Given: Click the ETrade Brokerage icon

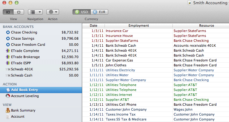Looking at the screenshot, I should click(8, 57).
